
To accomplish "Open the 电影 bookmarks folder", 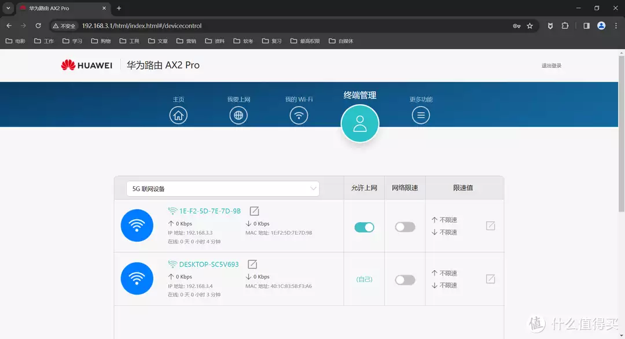I will click(16, 41).
